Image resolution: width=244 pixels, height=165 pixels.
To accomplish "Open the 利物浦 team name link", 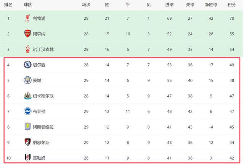I will (x=40, y=18).
